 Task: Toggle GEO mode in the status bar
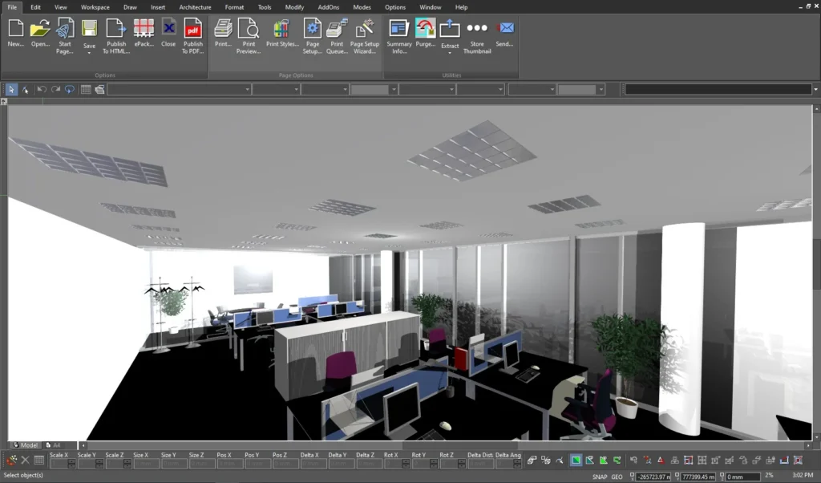click(617, 477)
